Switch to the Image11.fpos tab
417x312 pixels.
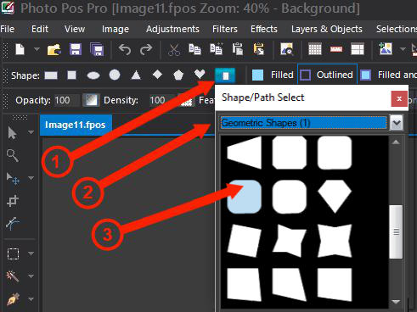(76, 125)
